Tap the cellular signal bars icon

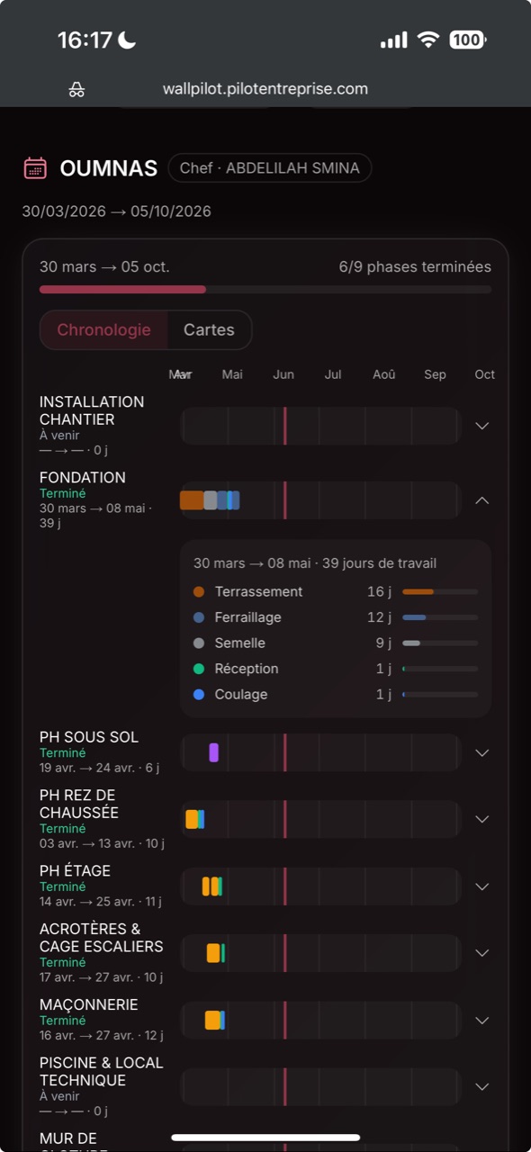coord(393,40)
